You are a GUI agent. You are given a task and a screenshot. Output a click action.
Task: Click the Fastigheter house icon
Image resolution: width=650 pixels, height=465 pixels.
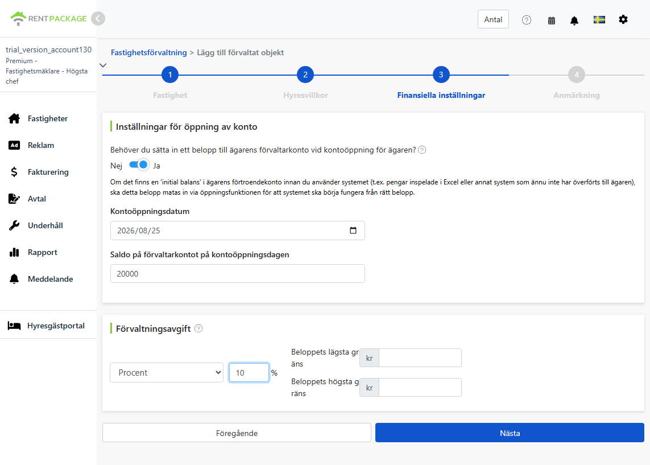point(14,118)
